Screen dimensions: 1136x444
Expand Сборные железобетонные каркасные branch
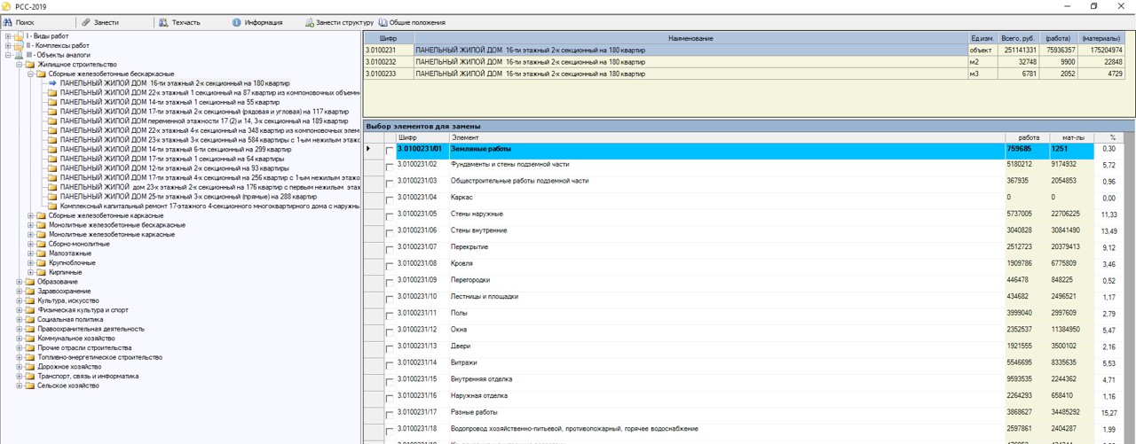(30, 215)
